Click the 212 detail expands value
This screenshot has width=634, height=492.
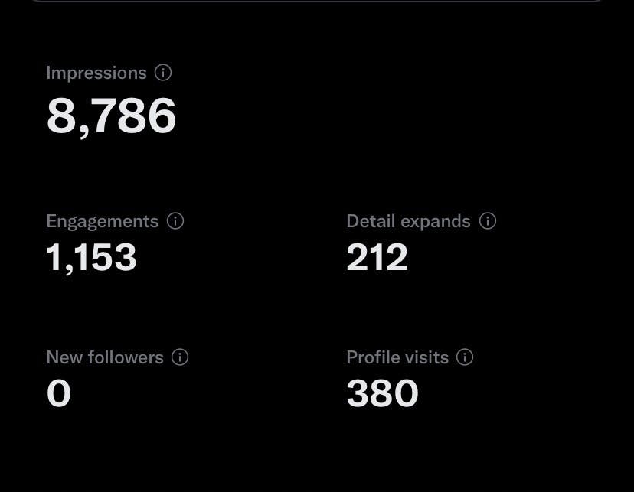coord(377,257)
